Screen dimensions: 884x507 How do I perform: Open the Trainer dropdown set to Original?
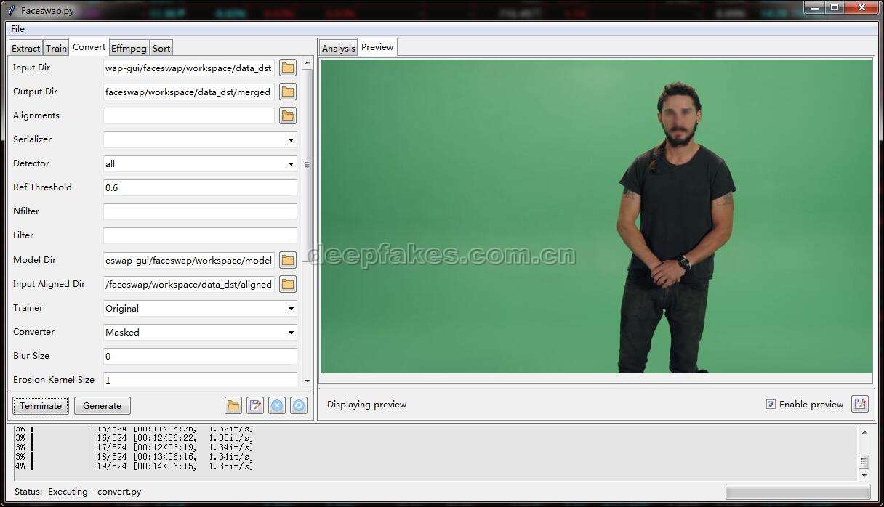200,308
